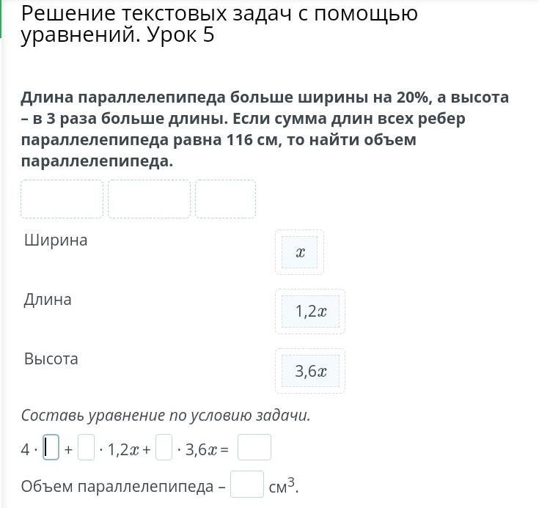Click the 'Составь уравнение по условию задачи' instruction
This screenshot has height=508, width=539.
click(166, 416)
